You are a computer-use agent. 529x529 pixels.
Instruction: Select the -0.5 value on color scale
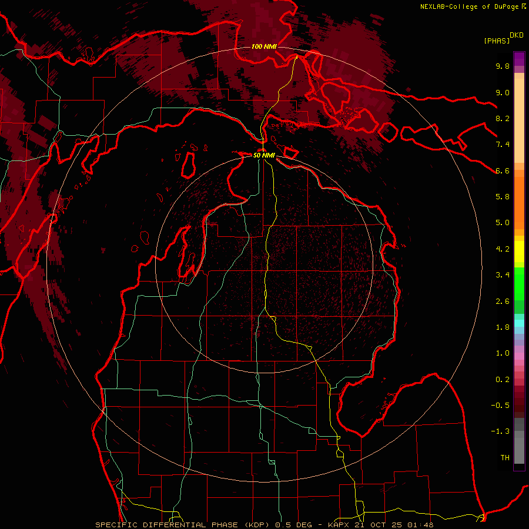[500, 406]
